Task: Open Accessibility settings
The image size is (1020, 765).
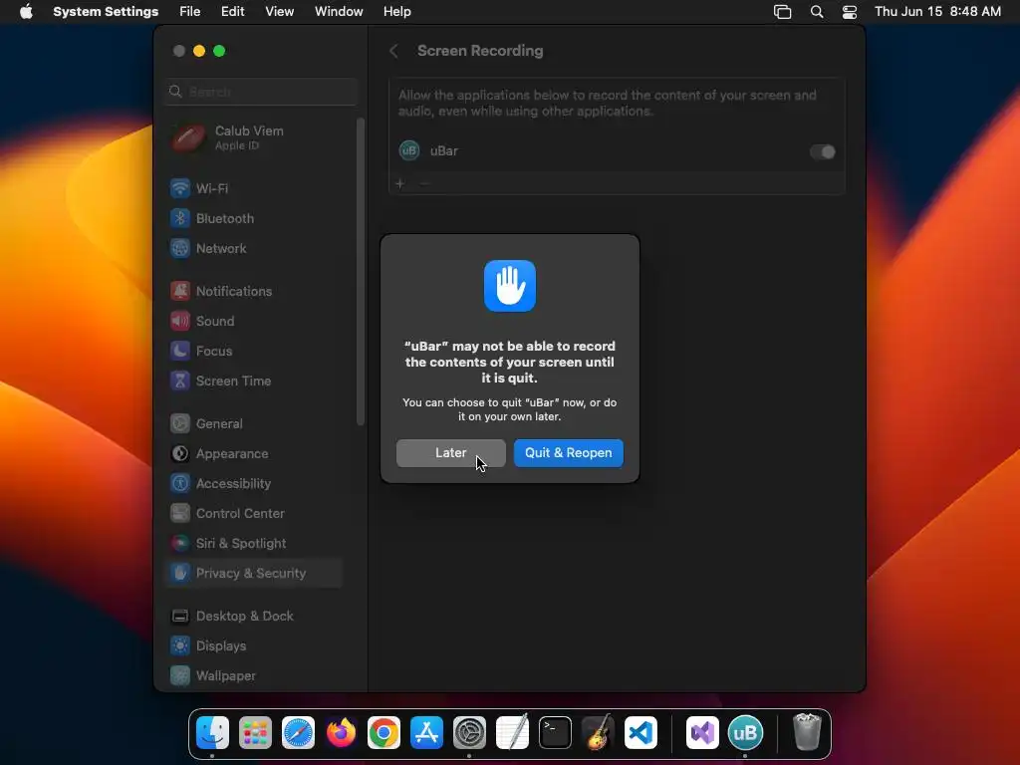Action: pyautogui.click(x=254, y=484)
